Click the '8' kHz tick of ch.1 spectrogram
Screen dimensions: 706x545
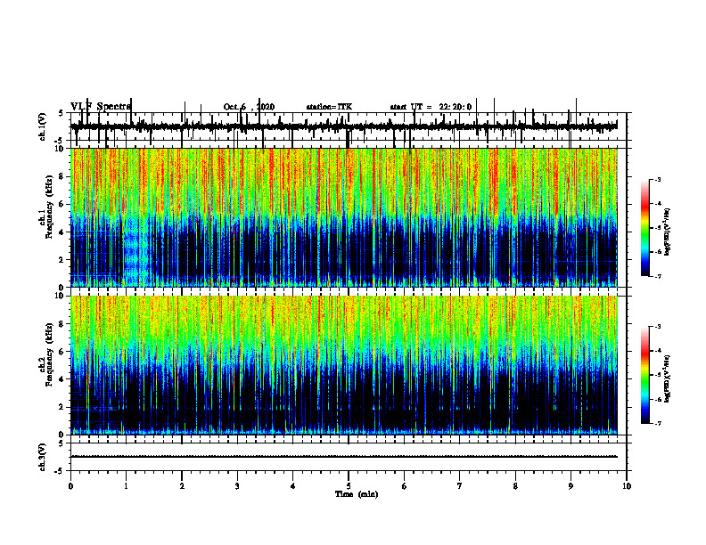click(62, 176)
